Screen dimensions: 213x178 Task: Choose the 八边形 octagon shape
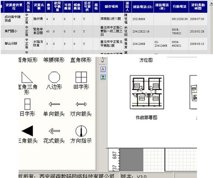point(54,77)
